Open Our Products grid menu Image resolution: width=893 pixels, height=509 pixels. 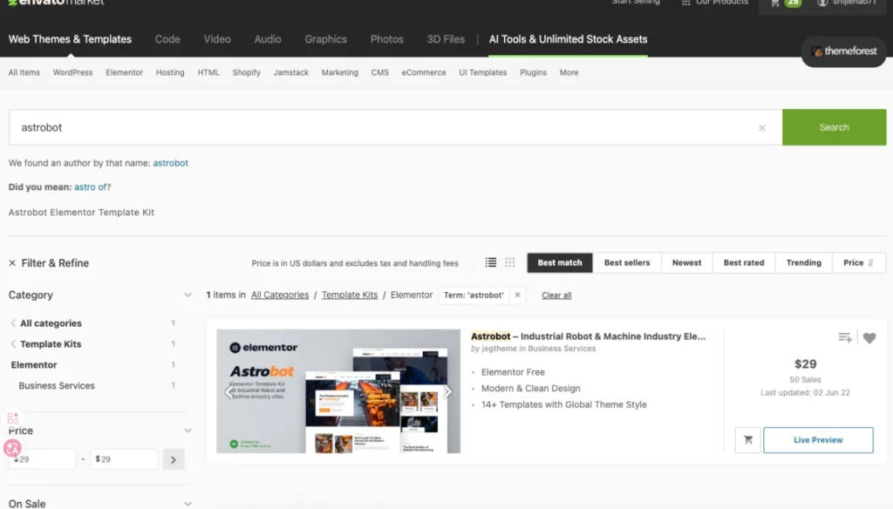(x=715, y=3)
